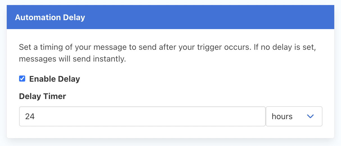Click the blue Automation Delay header bar

(197, 17)
